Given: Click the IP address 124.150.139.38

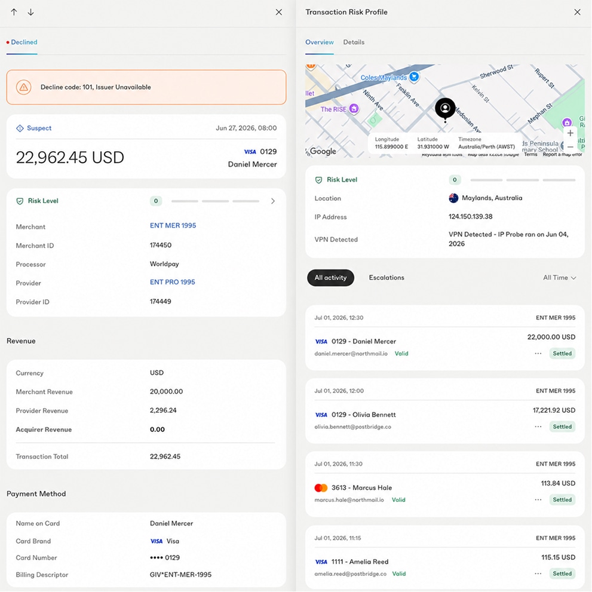Looking at the screenshot, I should pyautogui.click(x=470, y=217).
